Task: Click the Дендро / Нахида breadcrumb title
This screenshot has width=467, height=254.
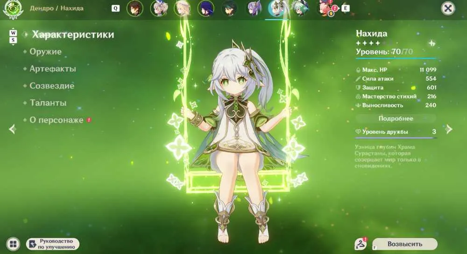Action: click(57, 8)
